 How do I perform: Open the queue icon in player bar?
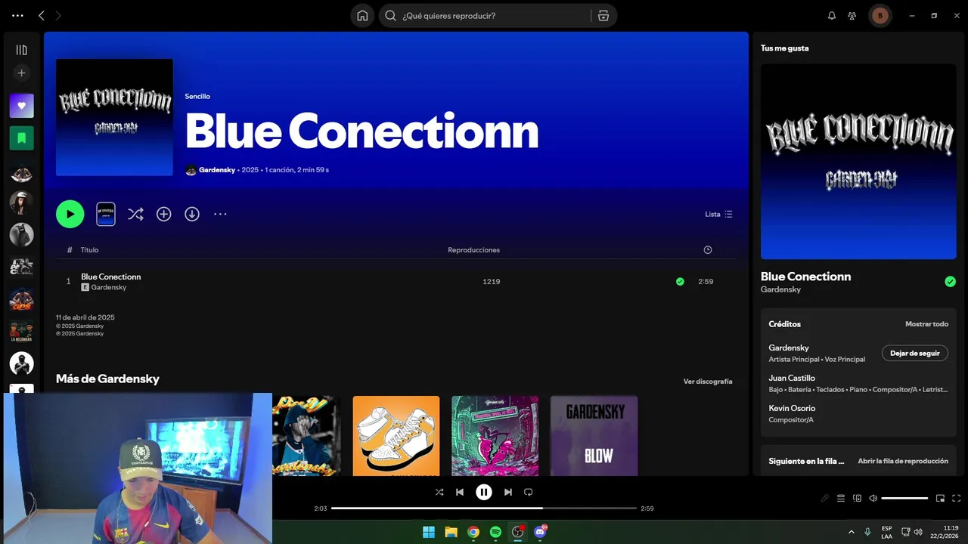coord(841,498)
